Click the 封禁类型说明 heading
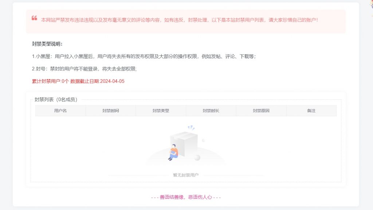This screenshot has width=373, height=210. click(x=47, y=44)
